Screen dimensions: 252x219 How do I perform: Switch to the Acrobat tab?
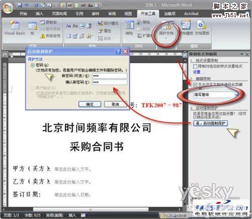(191, 14)
